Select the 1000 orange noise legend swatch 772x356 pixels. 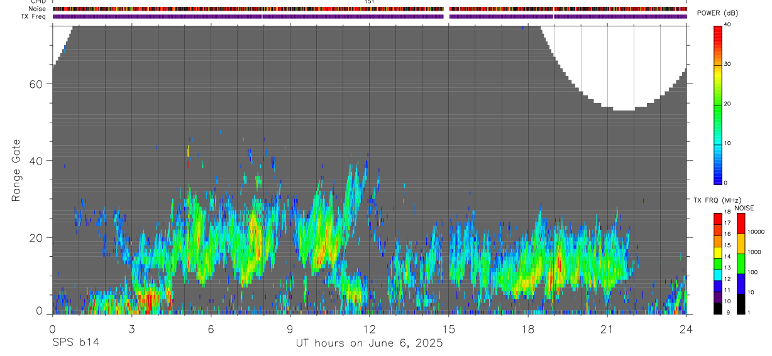click(741, 244)
